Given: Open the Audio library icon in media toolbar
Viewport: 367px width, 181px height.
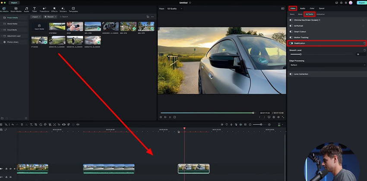Looking at the screenshot, I should 26,9.
